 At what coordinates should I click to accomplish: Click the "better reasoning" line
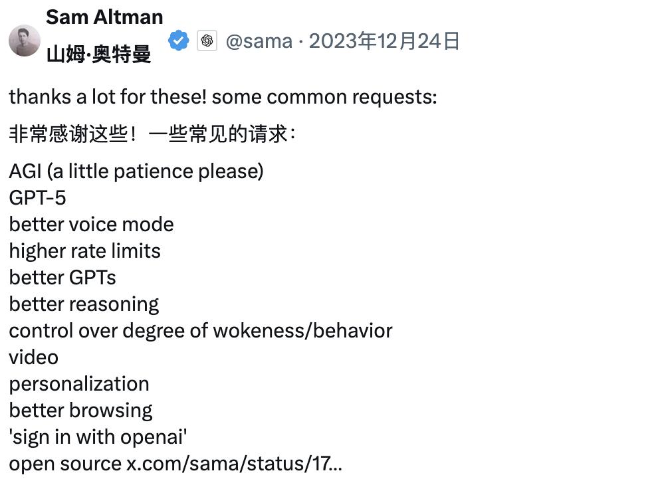(84, 304)
